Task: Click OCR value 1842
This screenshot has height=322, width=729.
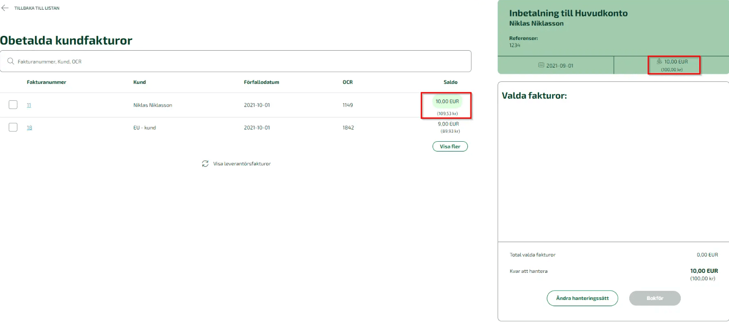Action: (x=348, y=127)
